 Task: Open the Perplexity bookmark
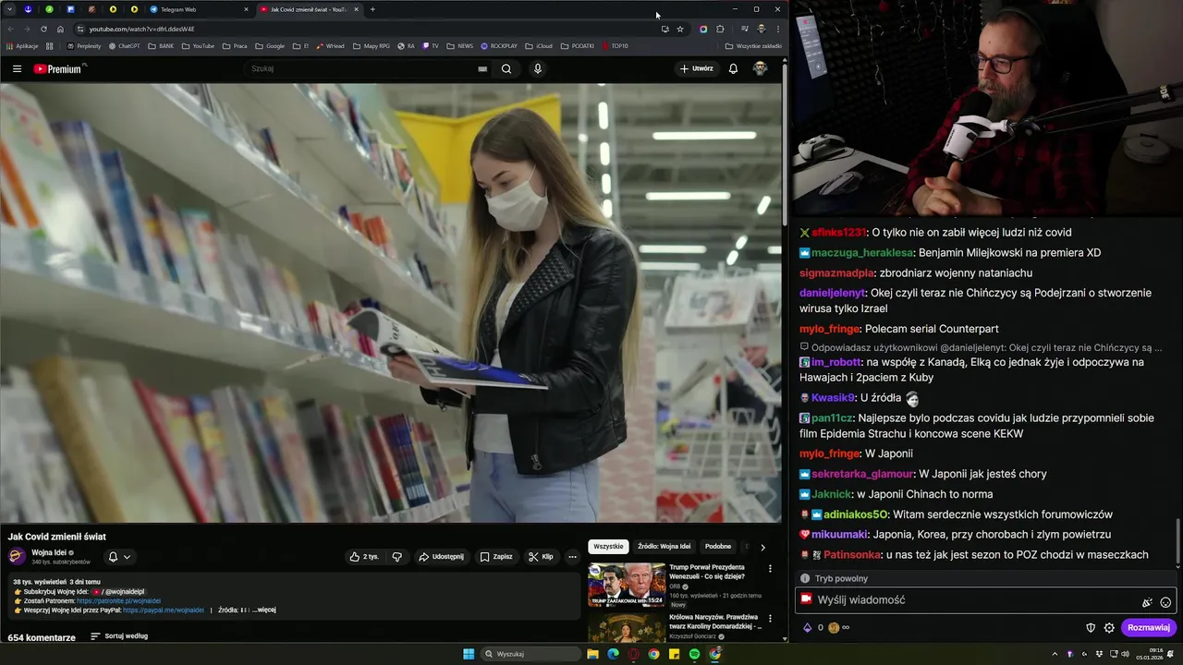(84, 46)
